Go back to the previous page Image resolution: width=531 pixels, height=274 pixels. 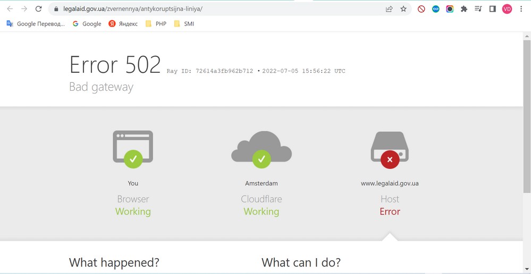[10, 9]
